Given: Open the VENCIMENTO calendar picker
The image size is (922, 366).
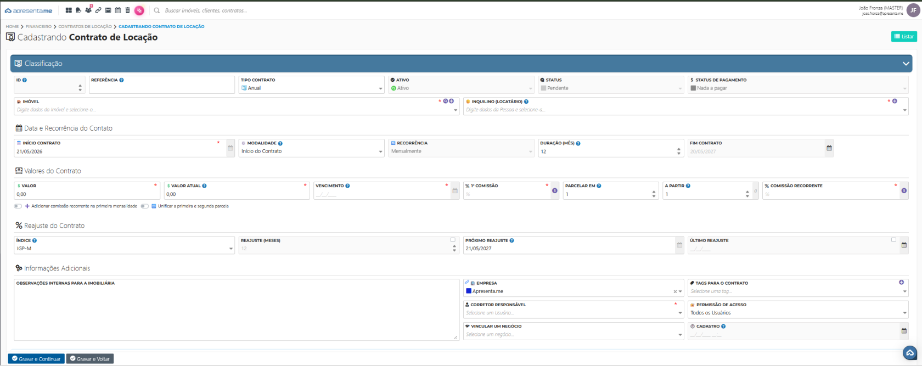Looking at the screenshot, I should [x=455, y=191].
